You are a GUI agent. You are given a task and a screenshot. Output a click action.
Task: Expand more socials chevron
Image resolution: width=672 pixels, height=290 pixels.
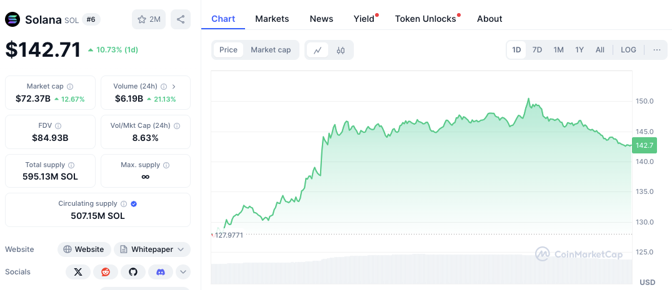(183, 272)
